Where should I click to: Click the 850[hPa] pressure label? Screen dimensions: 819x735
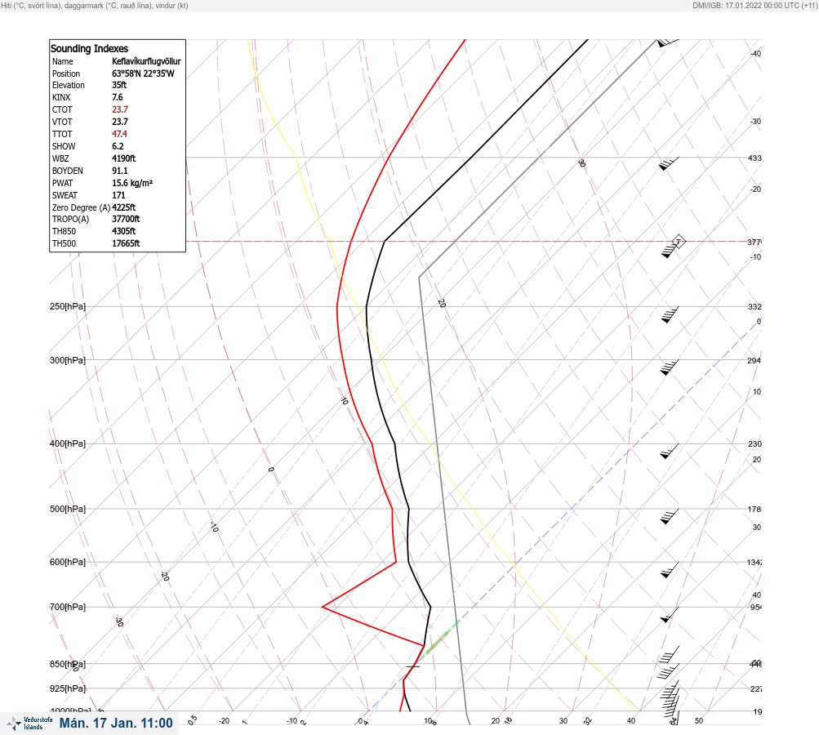68,664
